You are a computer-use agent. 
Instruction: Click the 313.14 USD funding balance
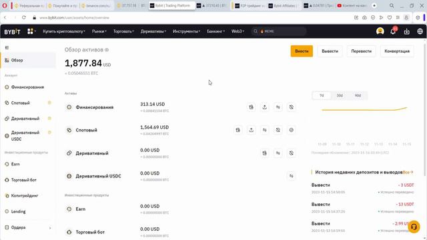click(x=153, y=104)
